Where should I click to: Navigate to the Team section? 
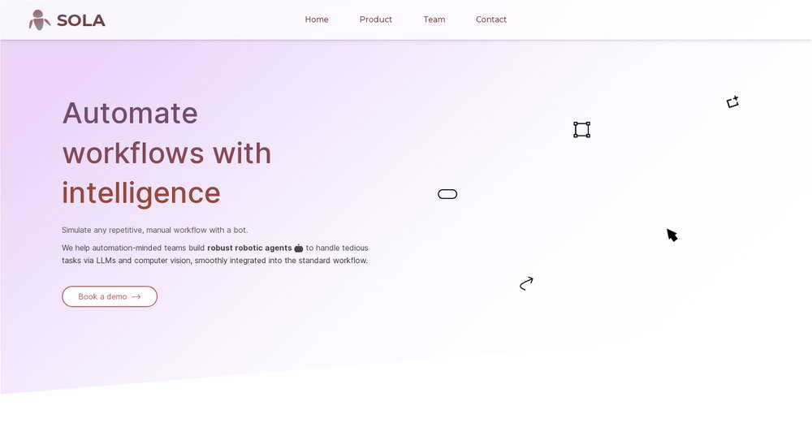[434, 19]
